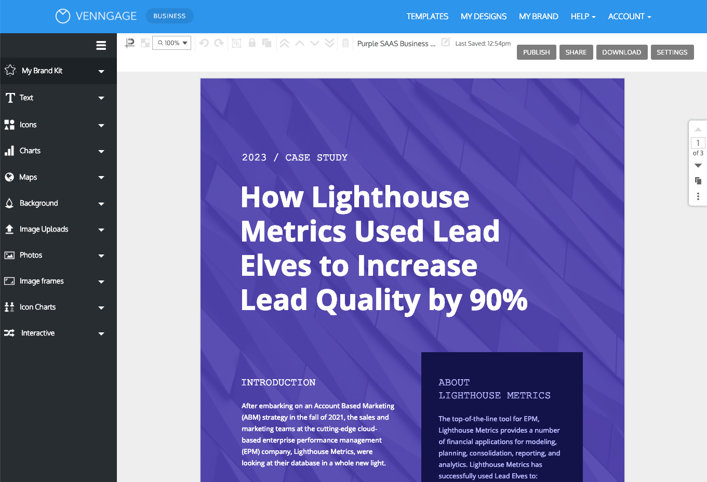
Task: Click the Undo icon in the toolbar
Action: 203,43
